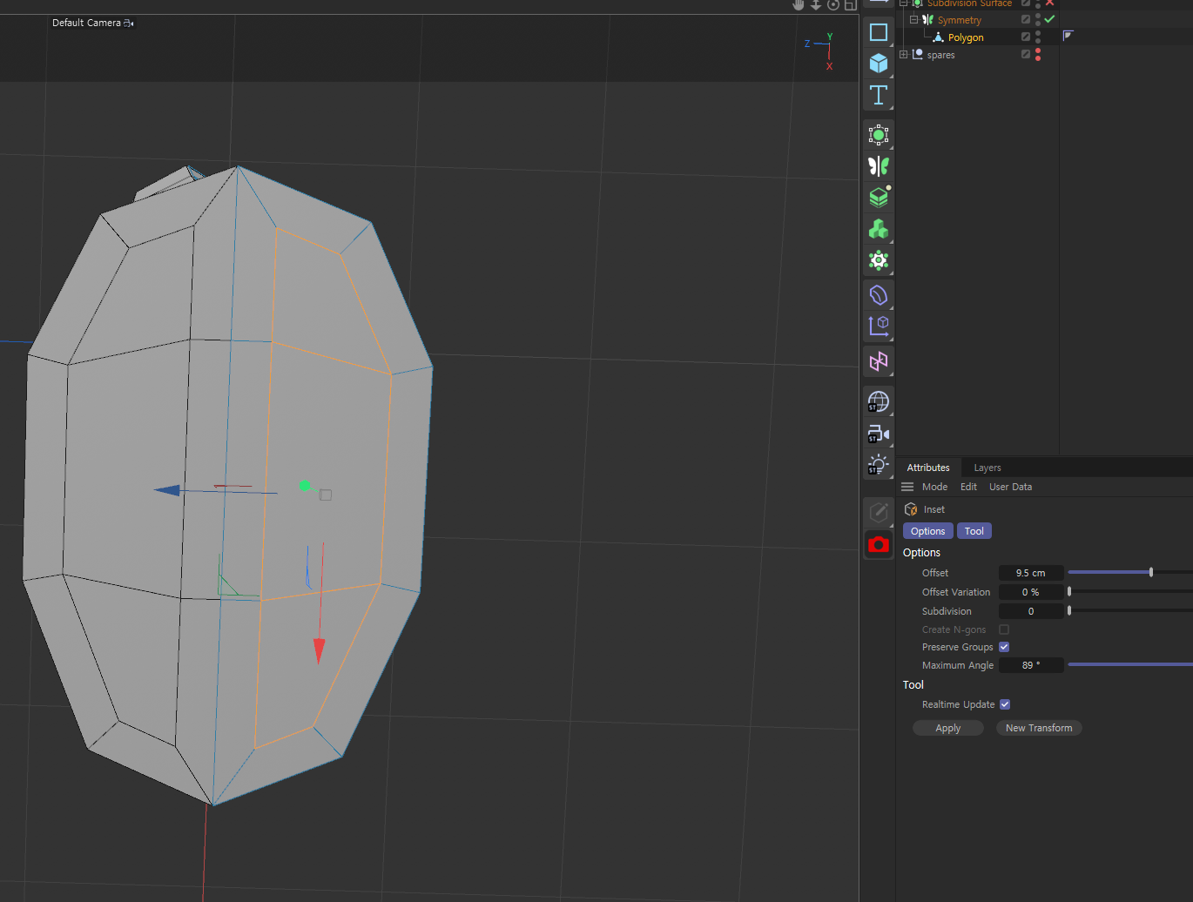This screenshot has width=1193, height=902.
Task: Click the Symmetry butterfly icon in toolbar
Action: pos(879,166)
